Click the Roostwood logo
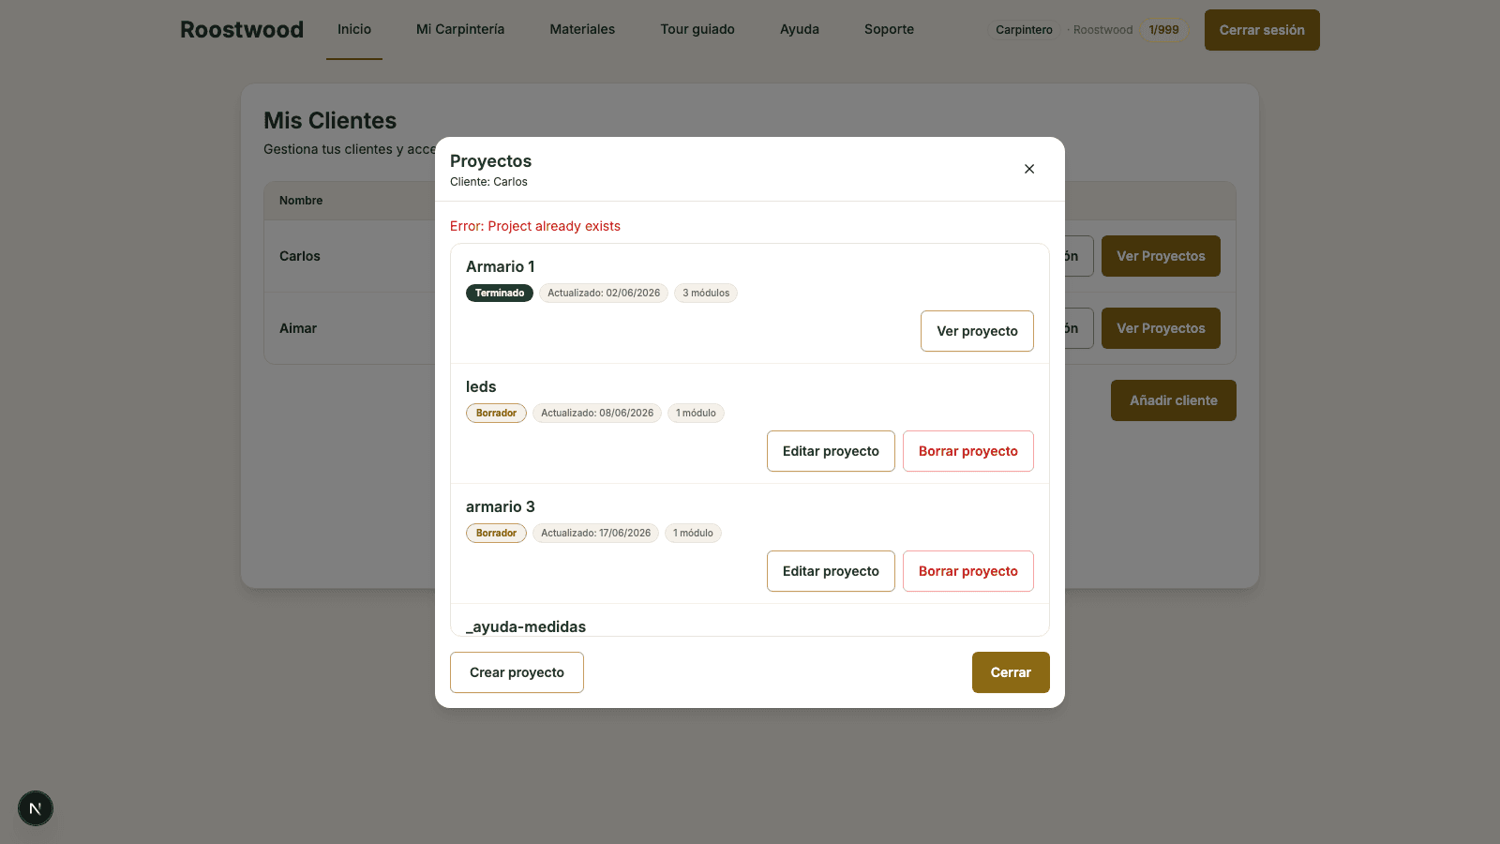This screenshot has width=1500, height=844. (242, 30)
